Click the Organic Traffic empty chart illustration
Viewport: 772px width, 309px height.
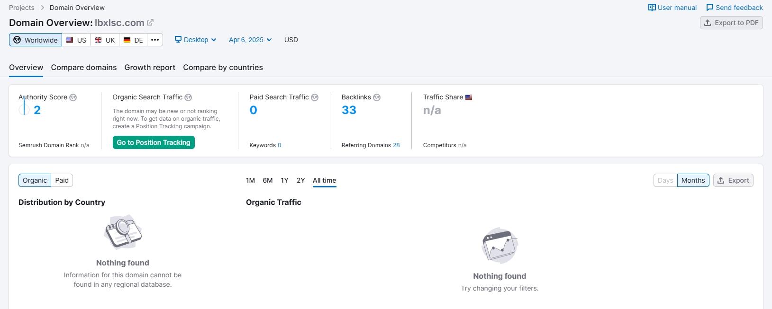pos(500,245)
